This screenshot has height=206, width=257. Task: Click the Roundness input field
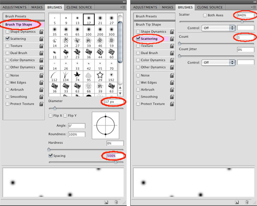pyautogui.click(x=76, y=134)
